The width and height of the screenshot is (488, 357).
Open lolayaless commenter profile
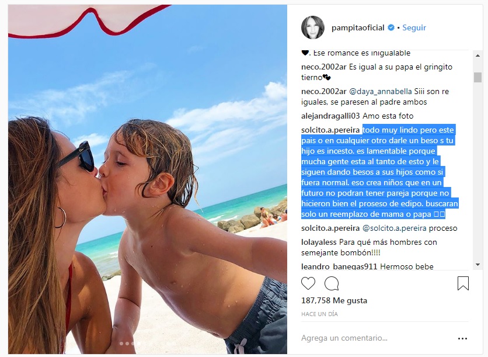pyautogui.click(x=319, y=242)
